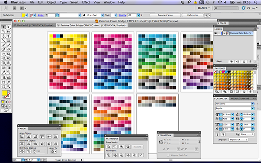Select the Pen tool
Image resolution: width=261 pixels, height=163 pixels.
(3, 36)
